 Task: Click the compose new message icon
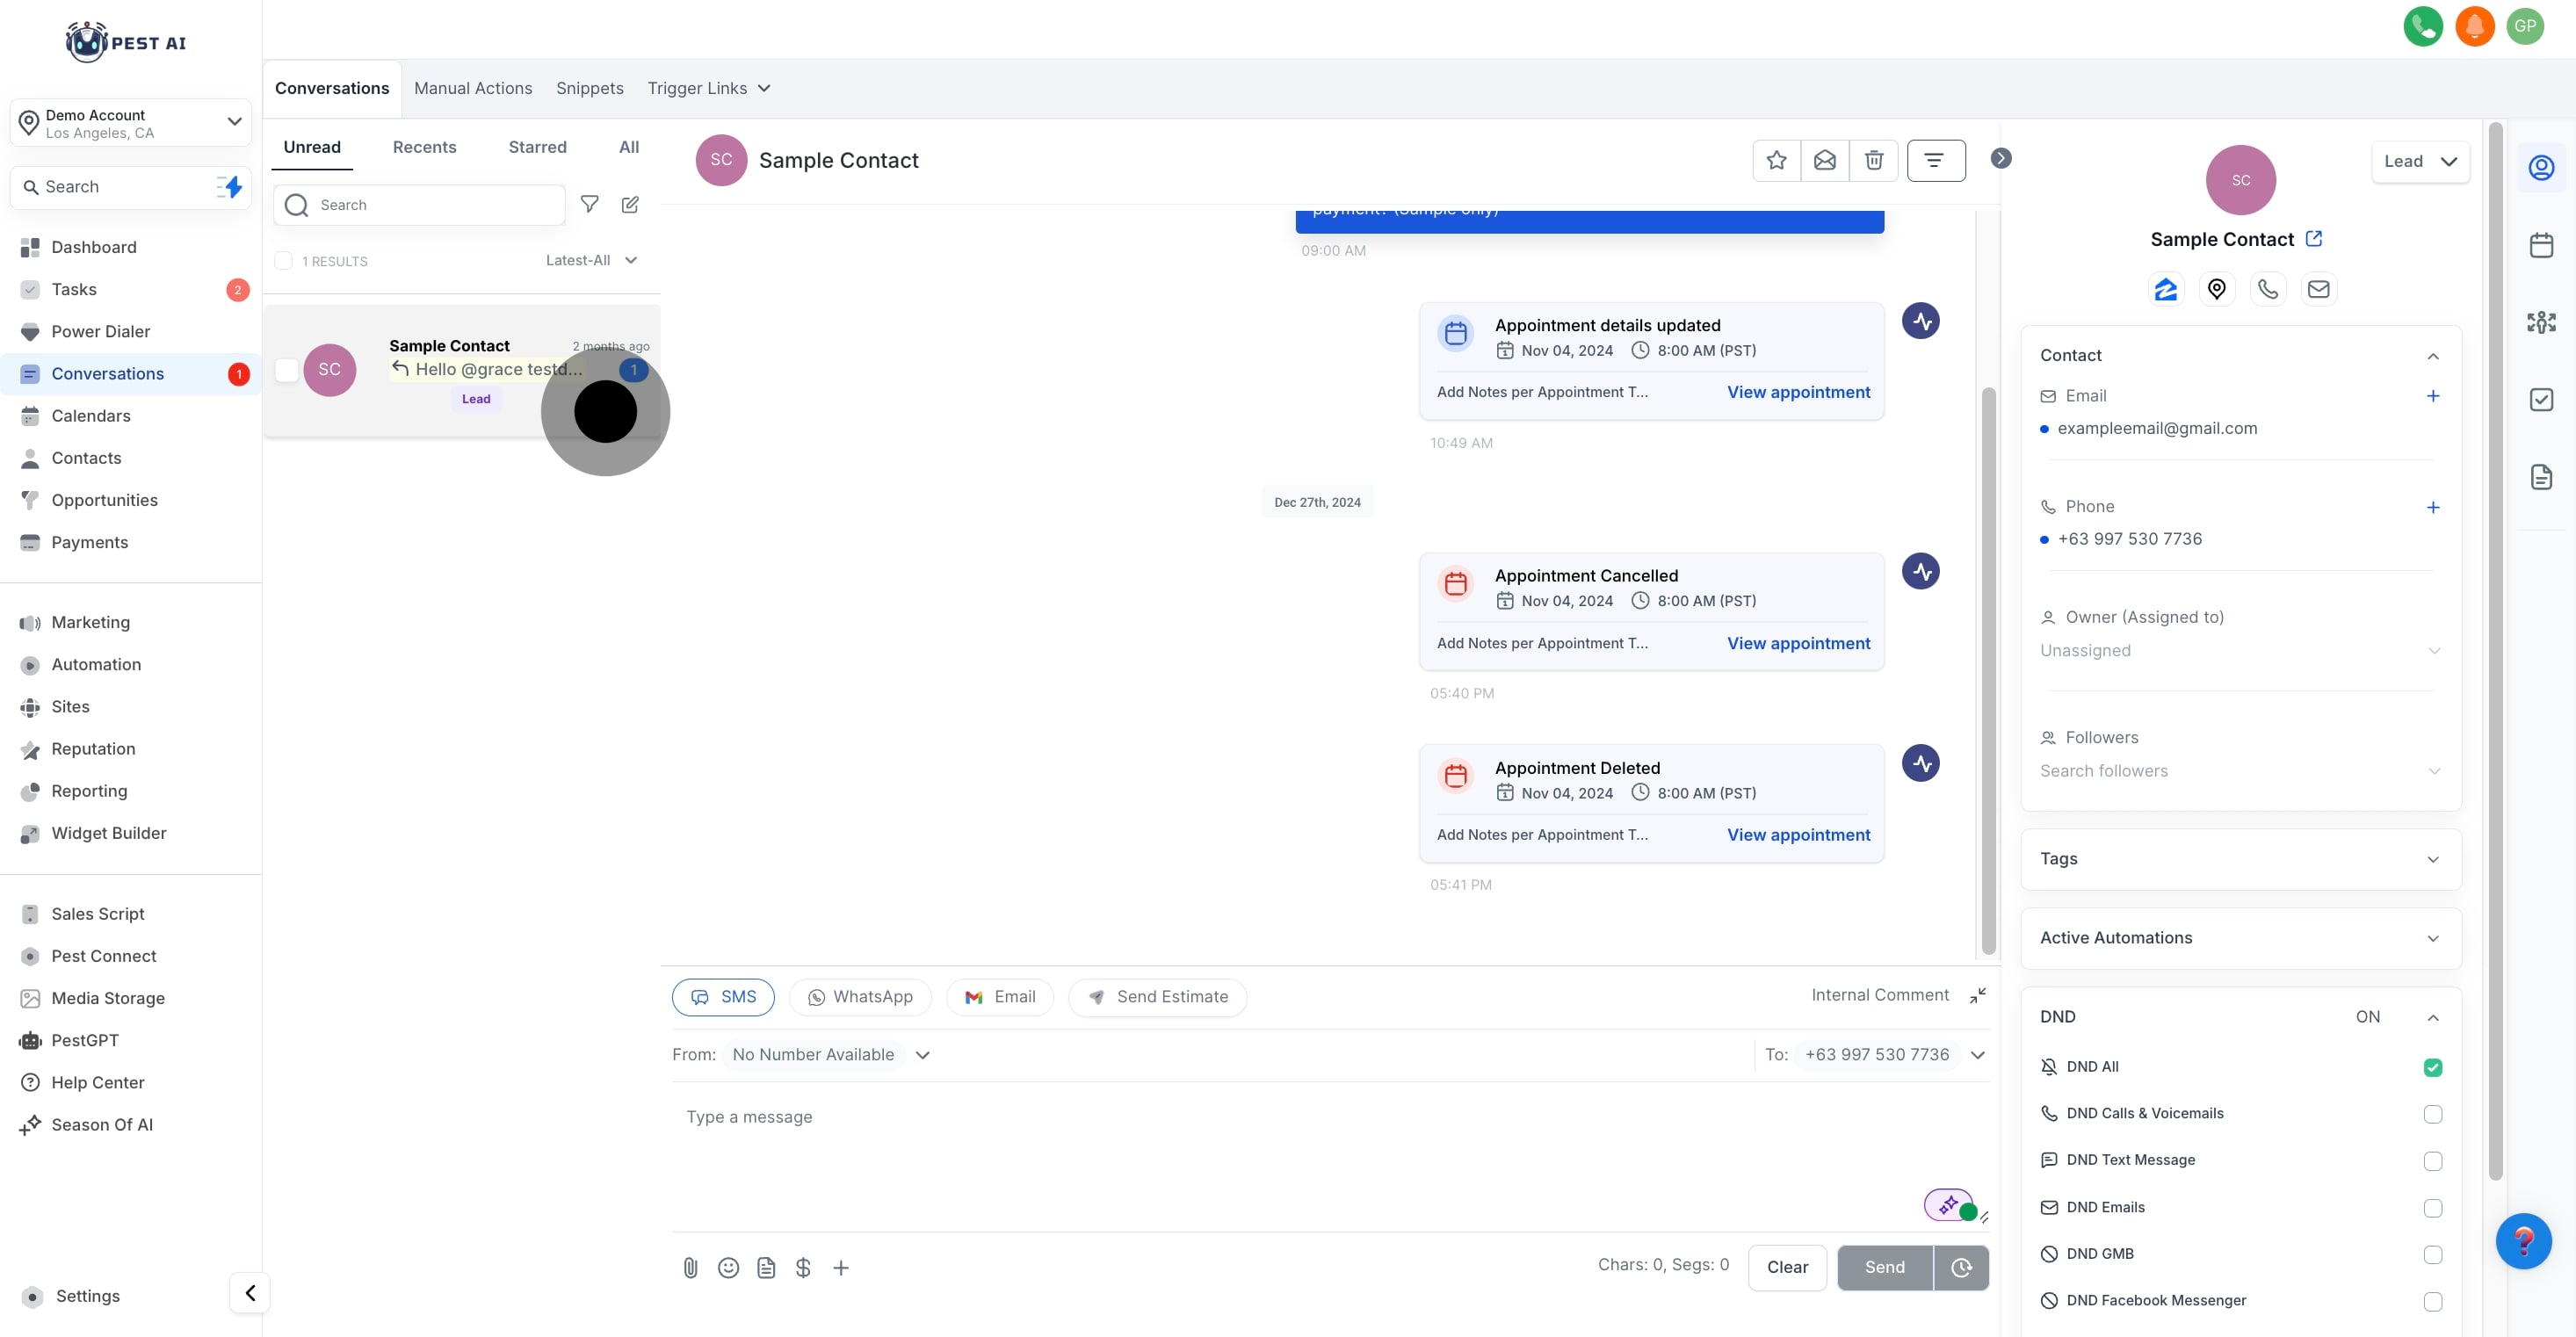tap(630, 204)
